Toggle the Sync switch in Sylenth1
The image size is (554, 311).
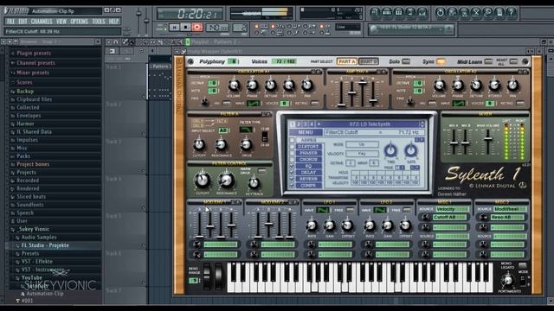point(441,61)
